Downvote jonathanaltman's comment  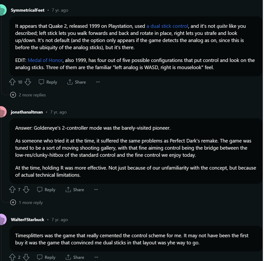click(26, 190)
